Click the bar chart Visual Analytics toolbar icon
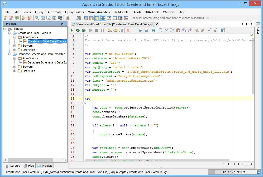The width and height of the screenshot is (263, 177). click(x=126, y=18)
